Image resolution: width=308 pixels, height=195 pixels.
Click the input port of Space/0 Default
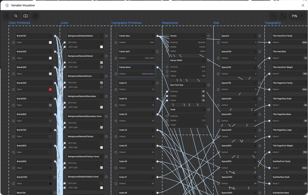[x=218, y=42]
